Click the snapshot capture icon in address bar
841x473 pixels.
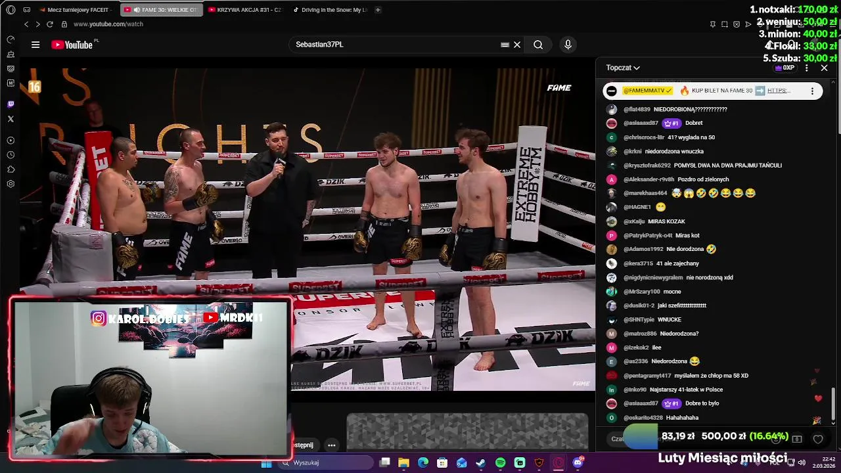click(725, 24)
